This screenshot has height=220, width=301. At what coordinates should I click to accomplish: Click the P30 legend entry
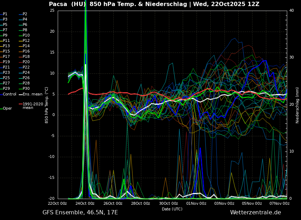click(26, 89)
